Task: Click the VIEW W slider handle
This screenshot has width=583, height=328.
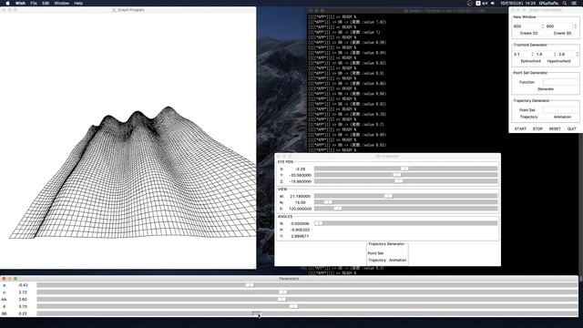Action: pyautogui.click(x=388, y=196)
